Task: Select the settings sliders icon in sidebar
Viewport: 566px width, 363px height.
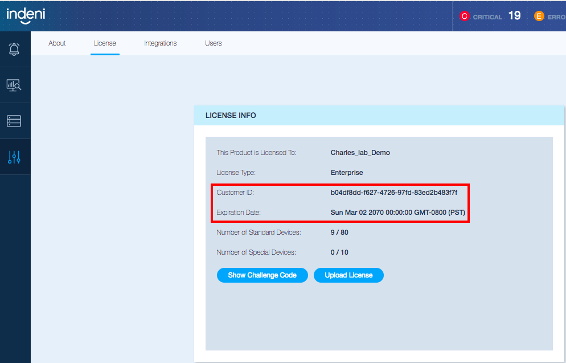Action: (15, 157)
